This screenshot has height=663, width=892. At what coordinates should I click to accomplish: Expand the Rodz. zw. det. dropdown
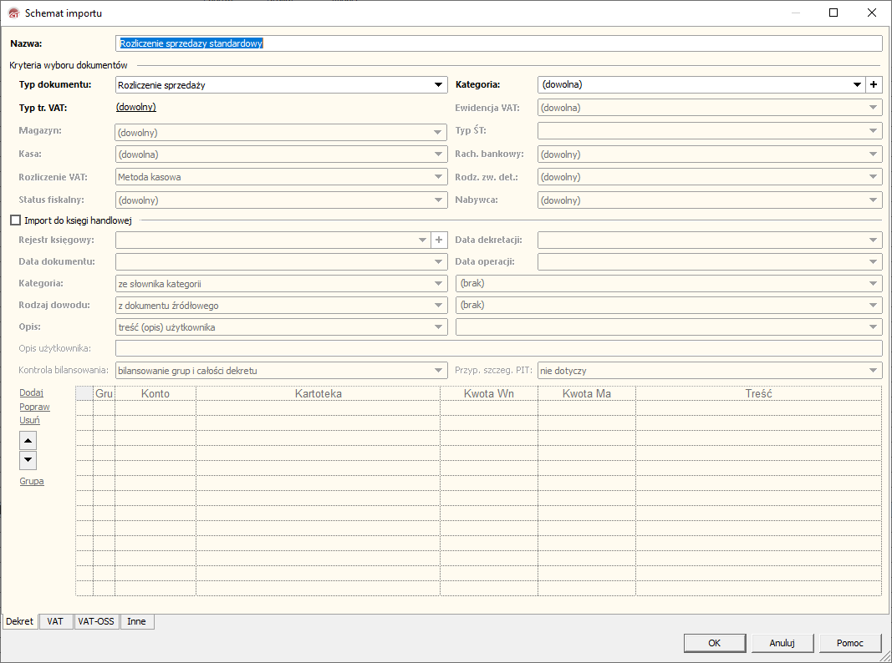click(710, 177)
